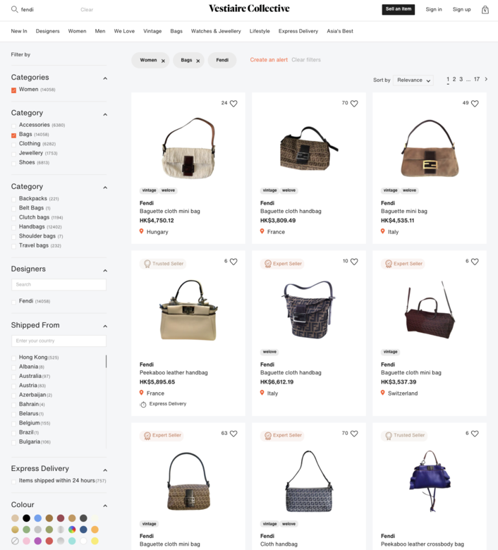Open the shopping bag icon
Screen dimensions: 498x550
click(x=485, y=9)
